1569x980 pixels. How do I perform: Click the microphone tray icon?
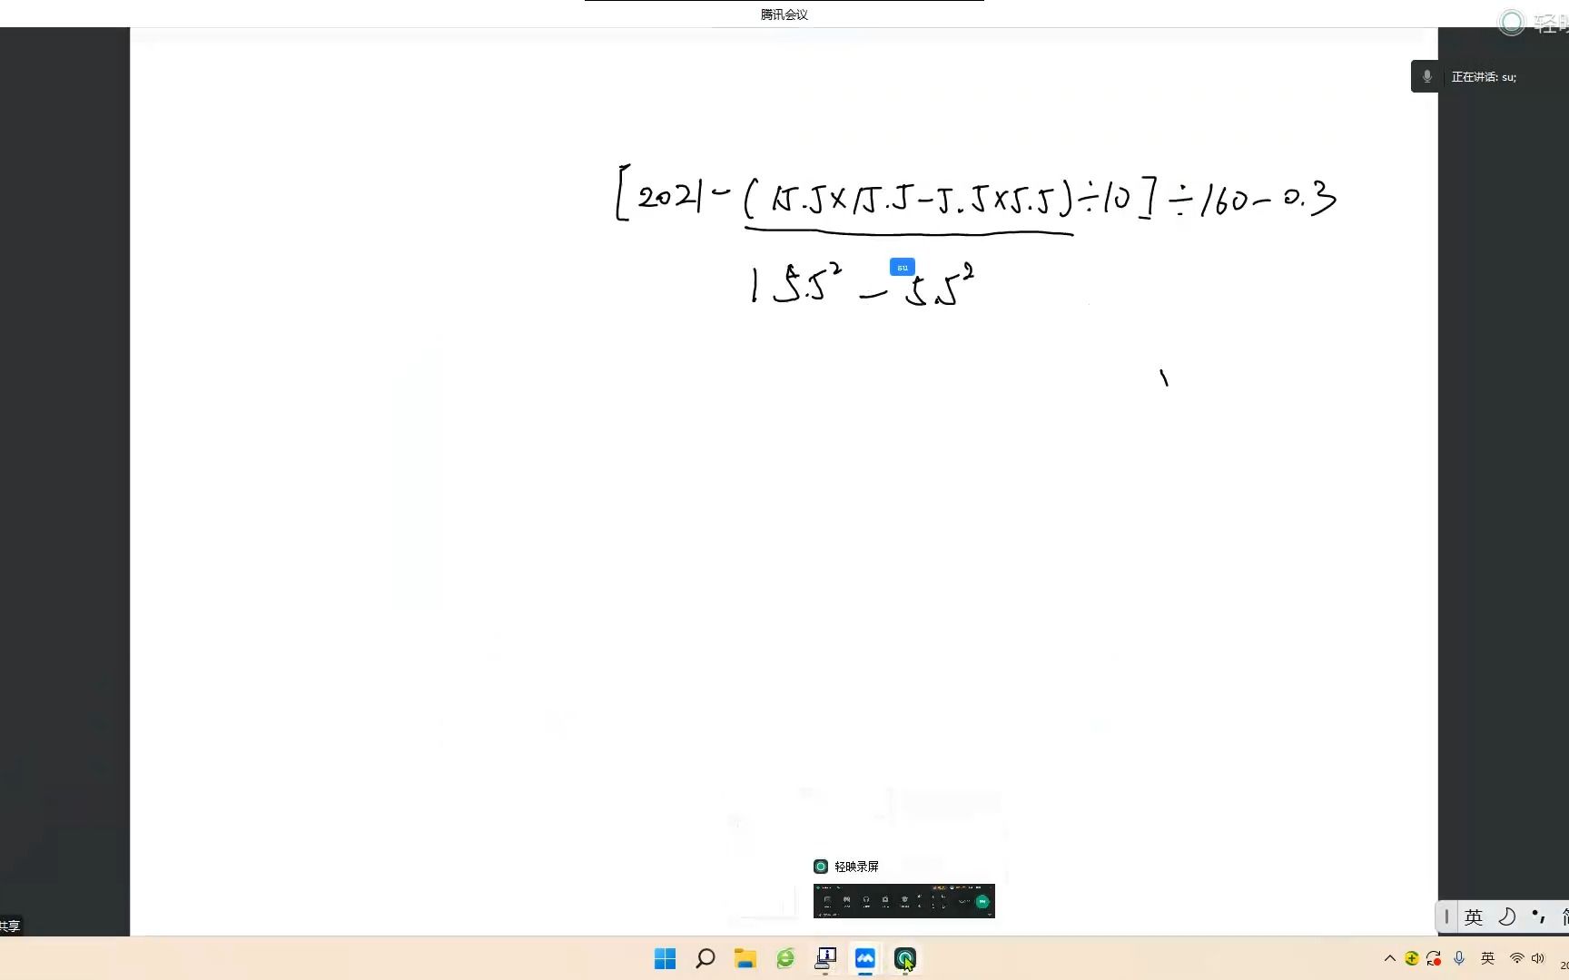1459,958
